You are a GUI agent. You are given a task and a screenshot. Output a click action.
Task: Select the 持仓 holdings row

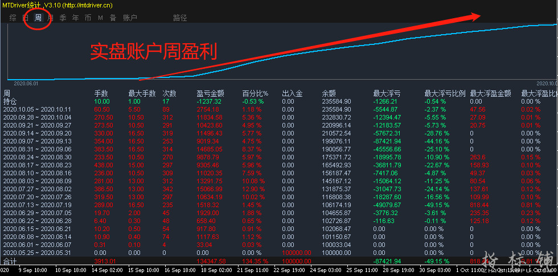point(11,101)
